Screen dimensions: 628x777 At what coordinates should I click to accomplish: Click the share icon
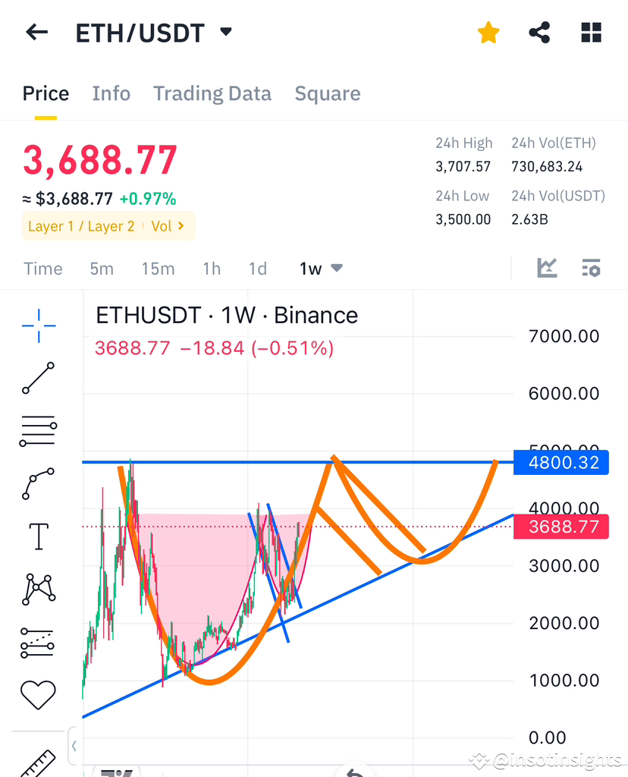tap(539, 33)
